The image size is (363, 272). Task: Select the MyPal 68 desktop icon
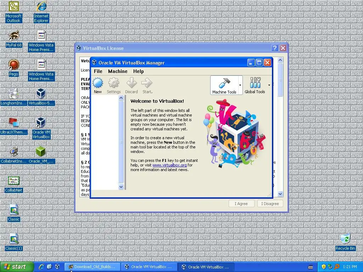(14, 39)
